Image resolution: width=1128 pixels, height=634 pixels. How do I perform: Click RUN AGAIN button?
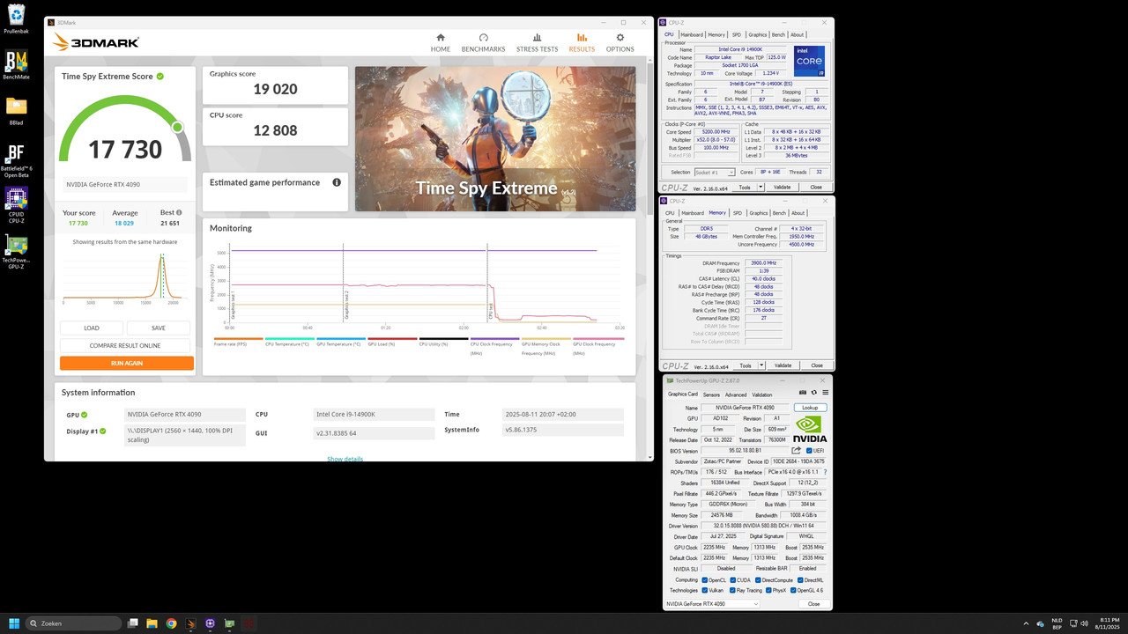(x=127, y=363)
